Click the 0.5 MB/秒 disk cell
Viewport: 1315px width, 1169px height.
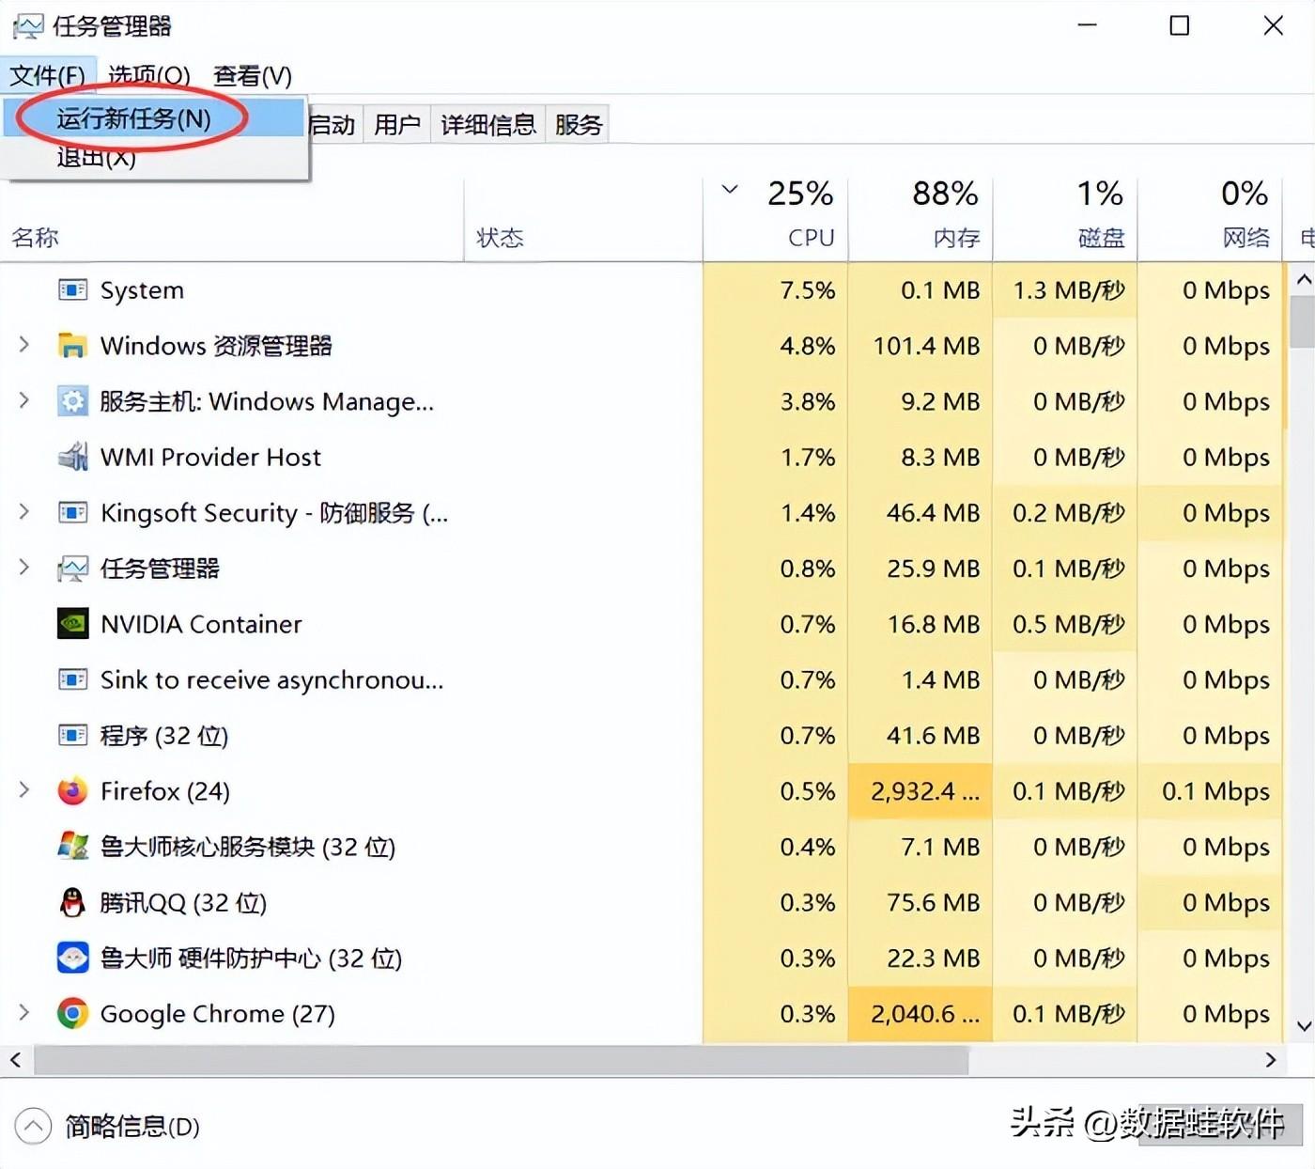point(1065,623)
